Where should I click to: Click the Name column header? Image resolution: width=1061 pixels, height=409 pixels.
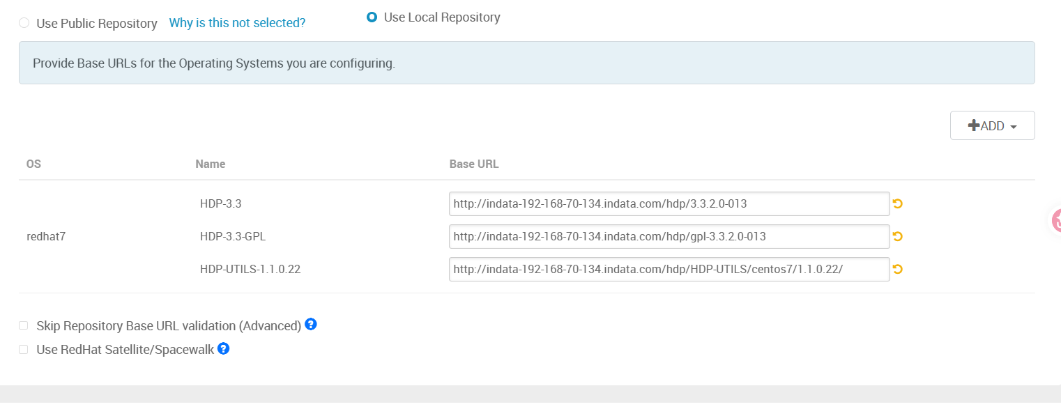tap(210, 164)
